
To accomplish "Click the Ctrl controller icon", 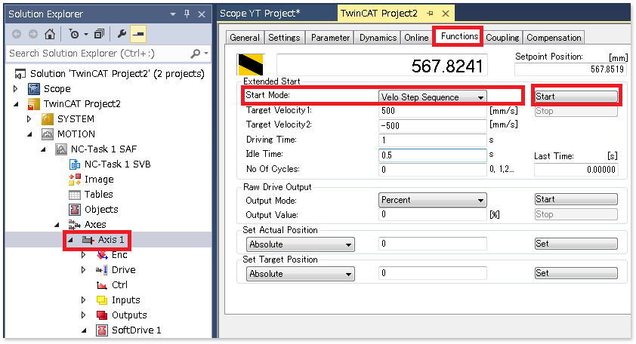I will [x=102, y=285].
